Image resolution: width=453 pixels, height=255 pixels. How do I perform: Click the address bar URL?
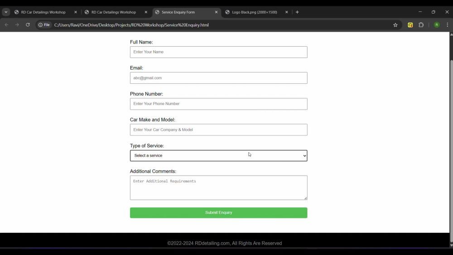pyautogui.click(x=131, y=25)
